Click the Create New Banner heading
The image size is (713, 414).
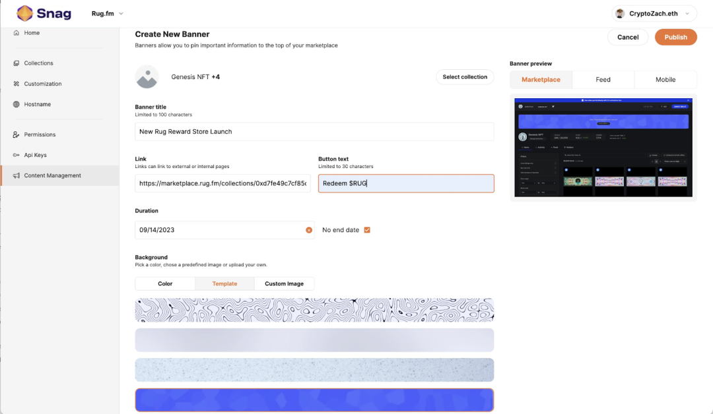point(172,34)
